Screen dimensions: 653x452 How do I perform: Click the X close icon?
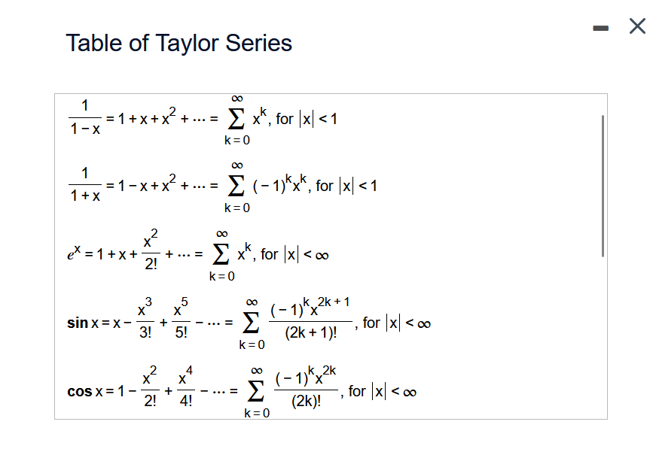[x=636, y=26]
